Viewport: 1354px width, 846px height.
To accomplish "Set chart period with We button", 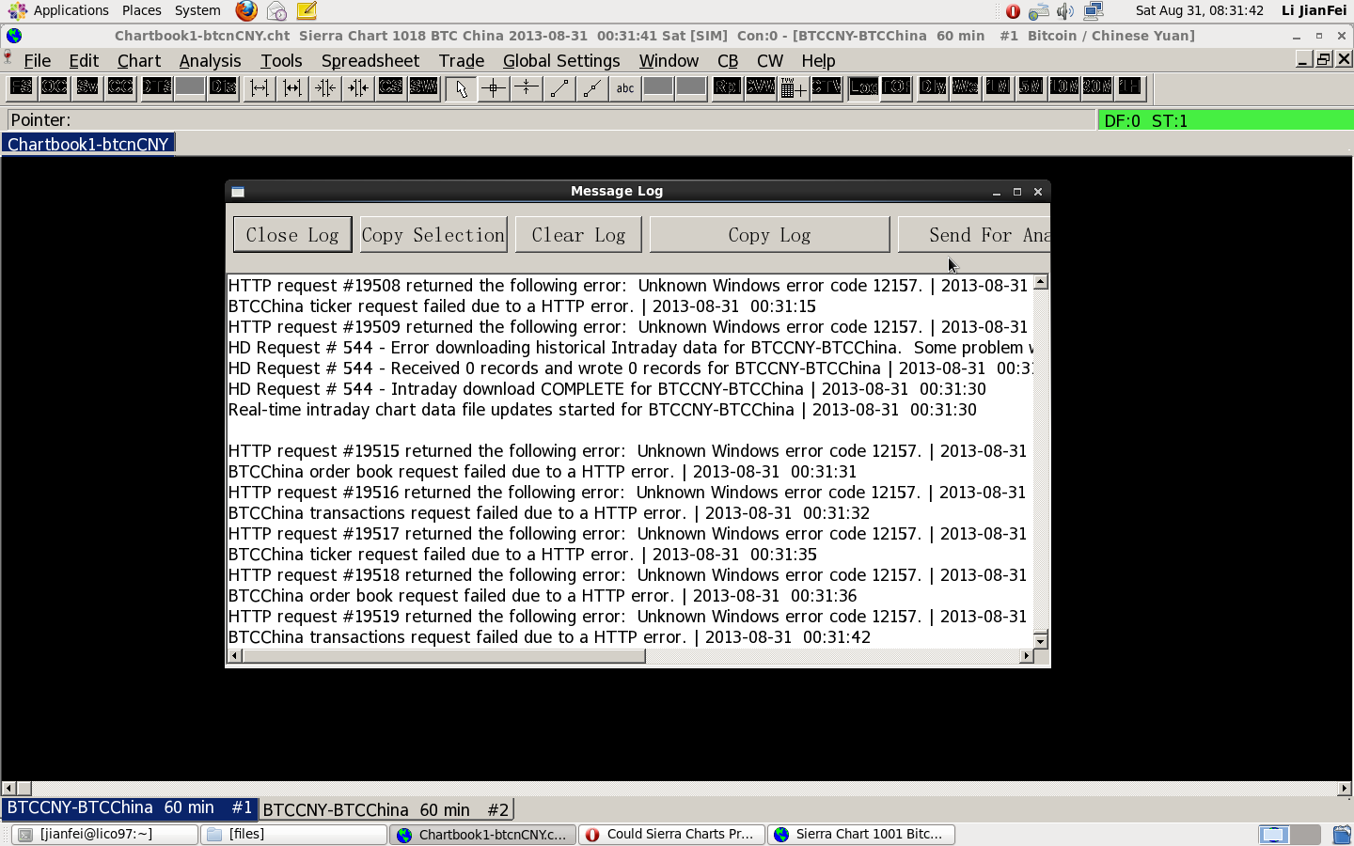I will click(x=966, y=87).
